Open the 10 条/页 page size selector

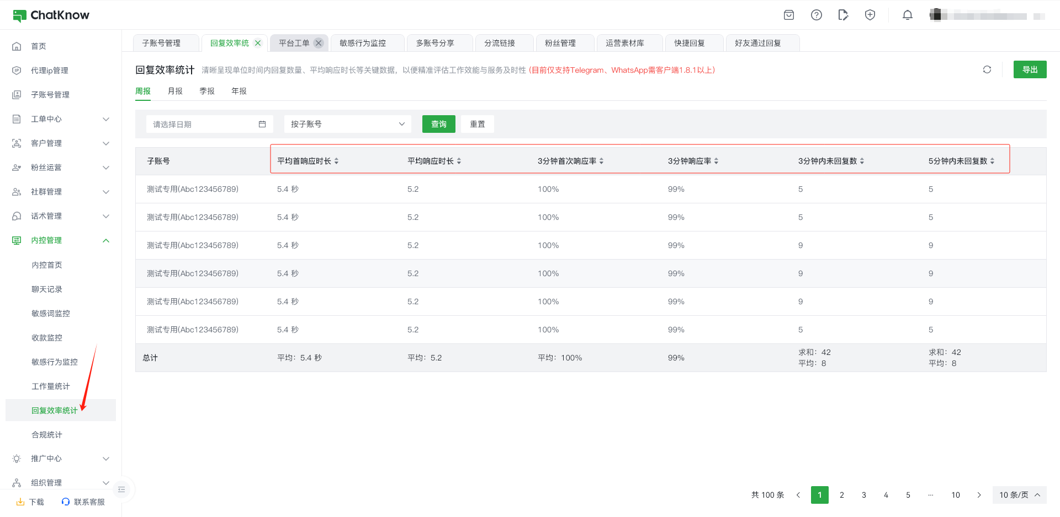point(1019,495)
